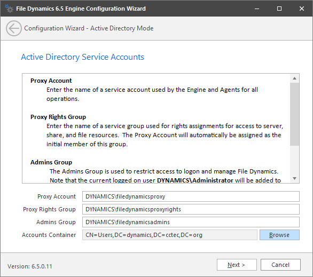Click the 'Admins Group' label beside its field

click(56, 222)
